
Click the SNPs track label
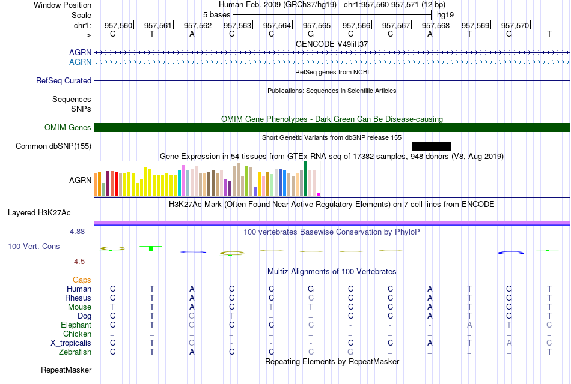pyautogui.click(x=81, y=109)
